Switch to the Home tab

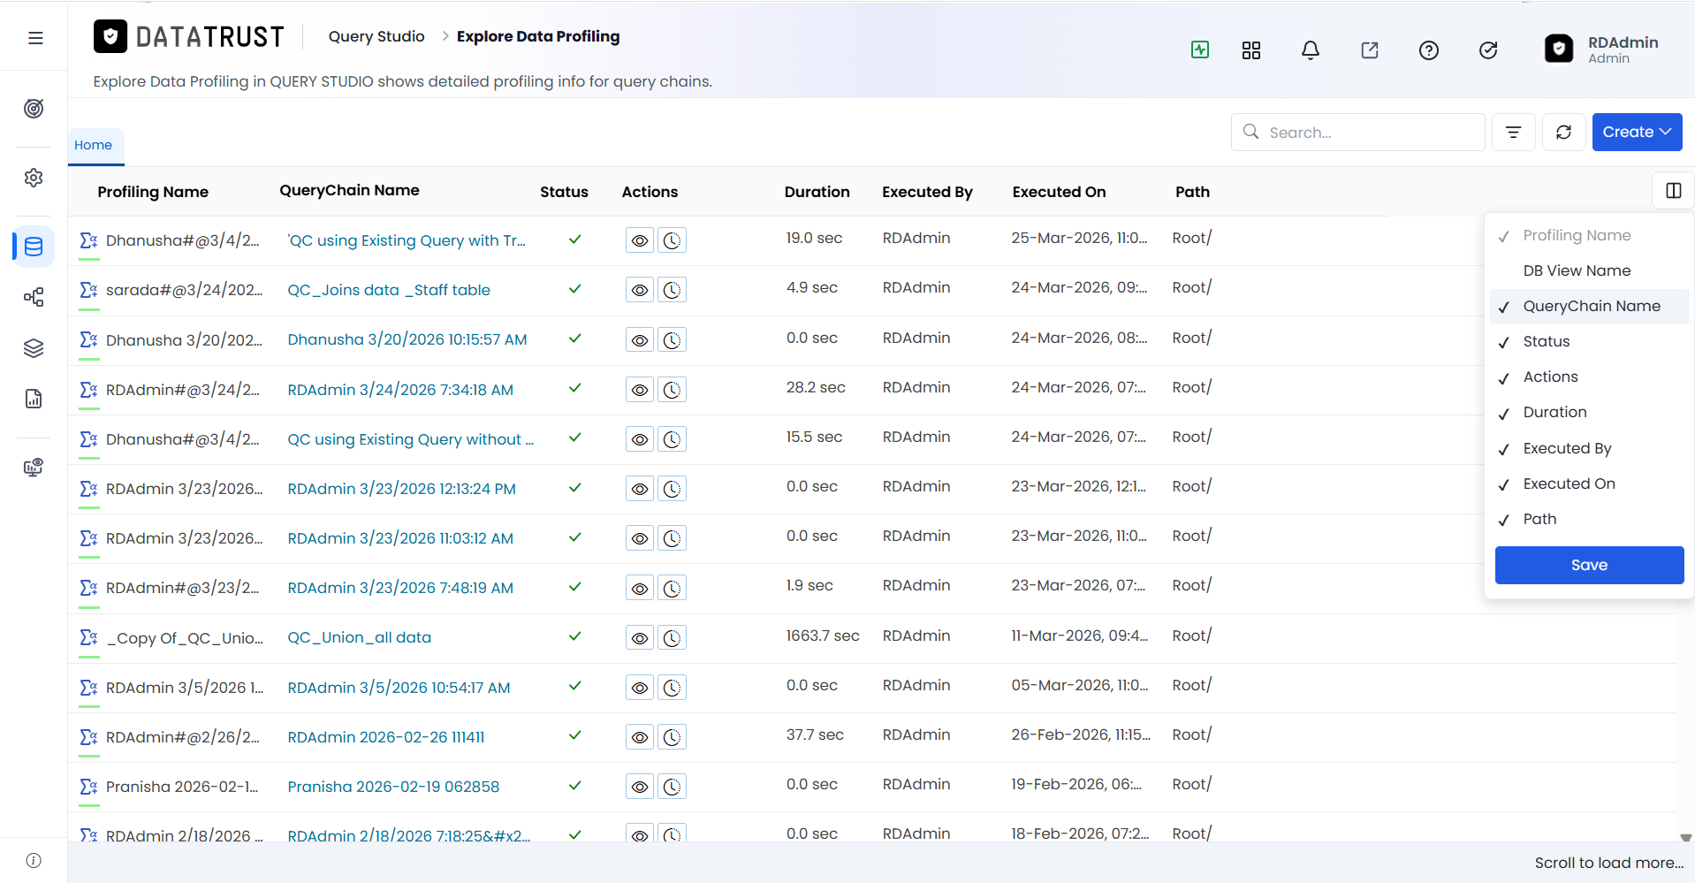click(x=94, y=145)
